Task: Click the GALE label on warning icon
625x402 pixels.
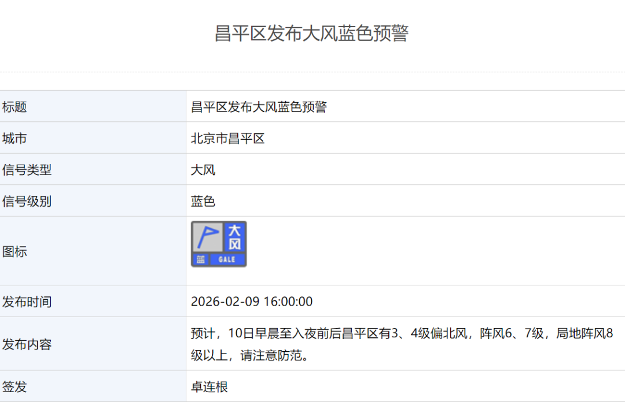Action: coord(227,260)
